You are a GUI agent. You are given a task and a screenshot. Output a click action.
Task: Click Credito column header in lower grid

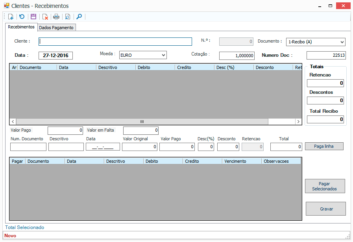click(x=203, y=161)
